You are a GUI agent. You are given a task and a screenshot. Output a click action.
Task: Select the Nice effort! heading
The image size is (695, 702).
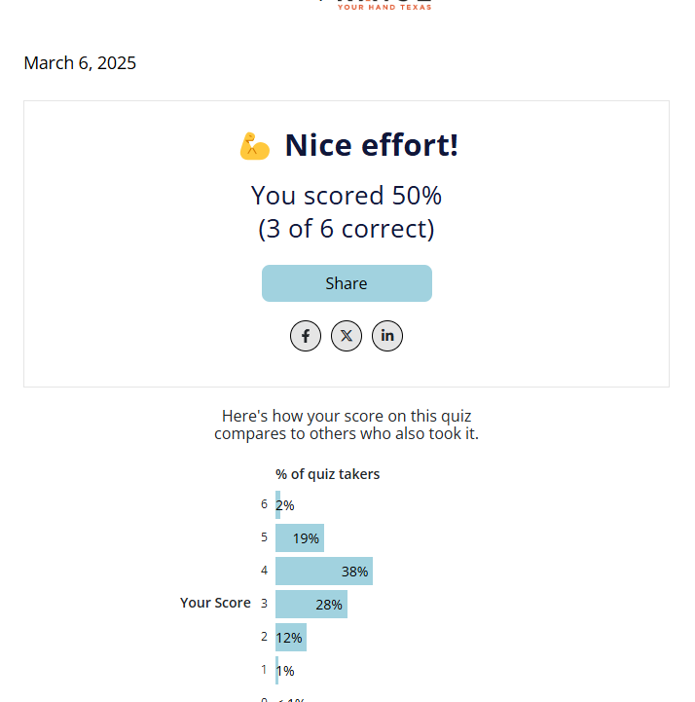pos(371,146)
